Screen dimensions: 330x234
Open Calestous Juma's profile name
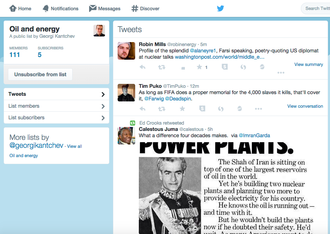point(158,129)
